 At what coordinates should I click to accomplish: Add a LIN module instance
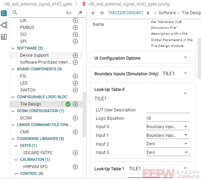tap(75, 21)
